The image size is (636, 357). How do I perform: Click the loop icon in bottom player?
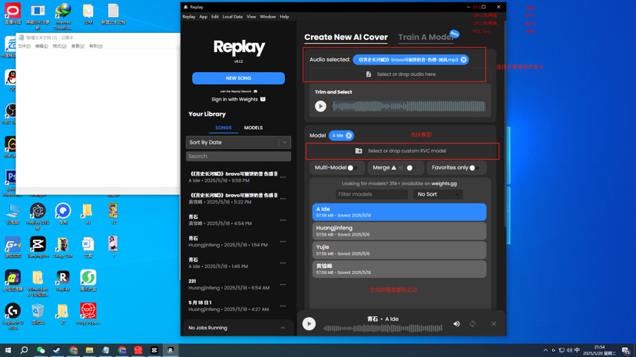pyautogui.click(x=472, y=324)
